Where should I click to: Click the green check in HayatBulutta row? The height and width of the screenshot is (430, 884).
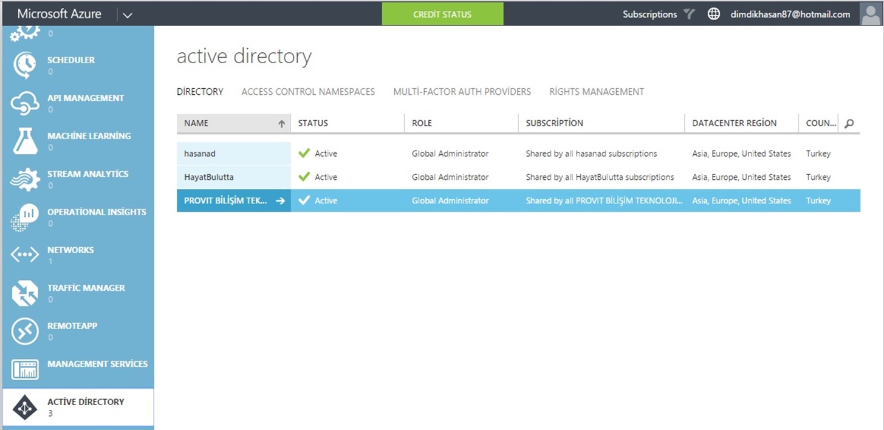coord(304,177)
